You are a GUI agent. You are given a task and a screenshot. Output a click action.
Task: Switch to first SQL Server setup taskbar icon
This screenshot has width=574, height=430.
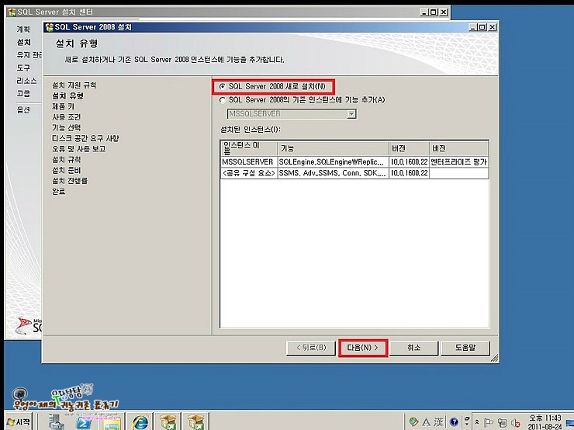168,421
